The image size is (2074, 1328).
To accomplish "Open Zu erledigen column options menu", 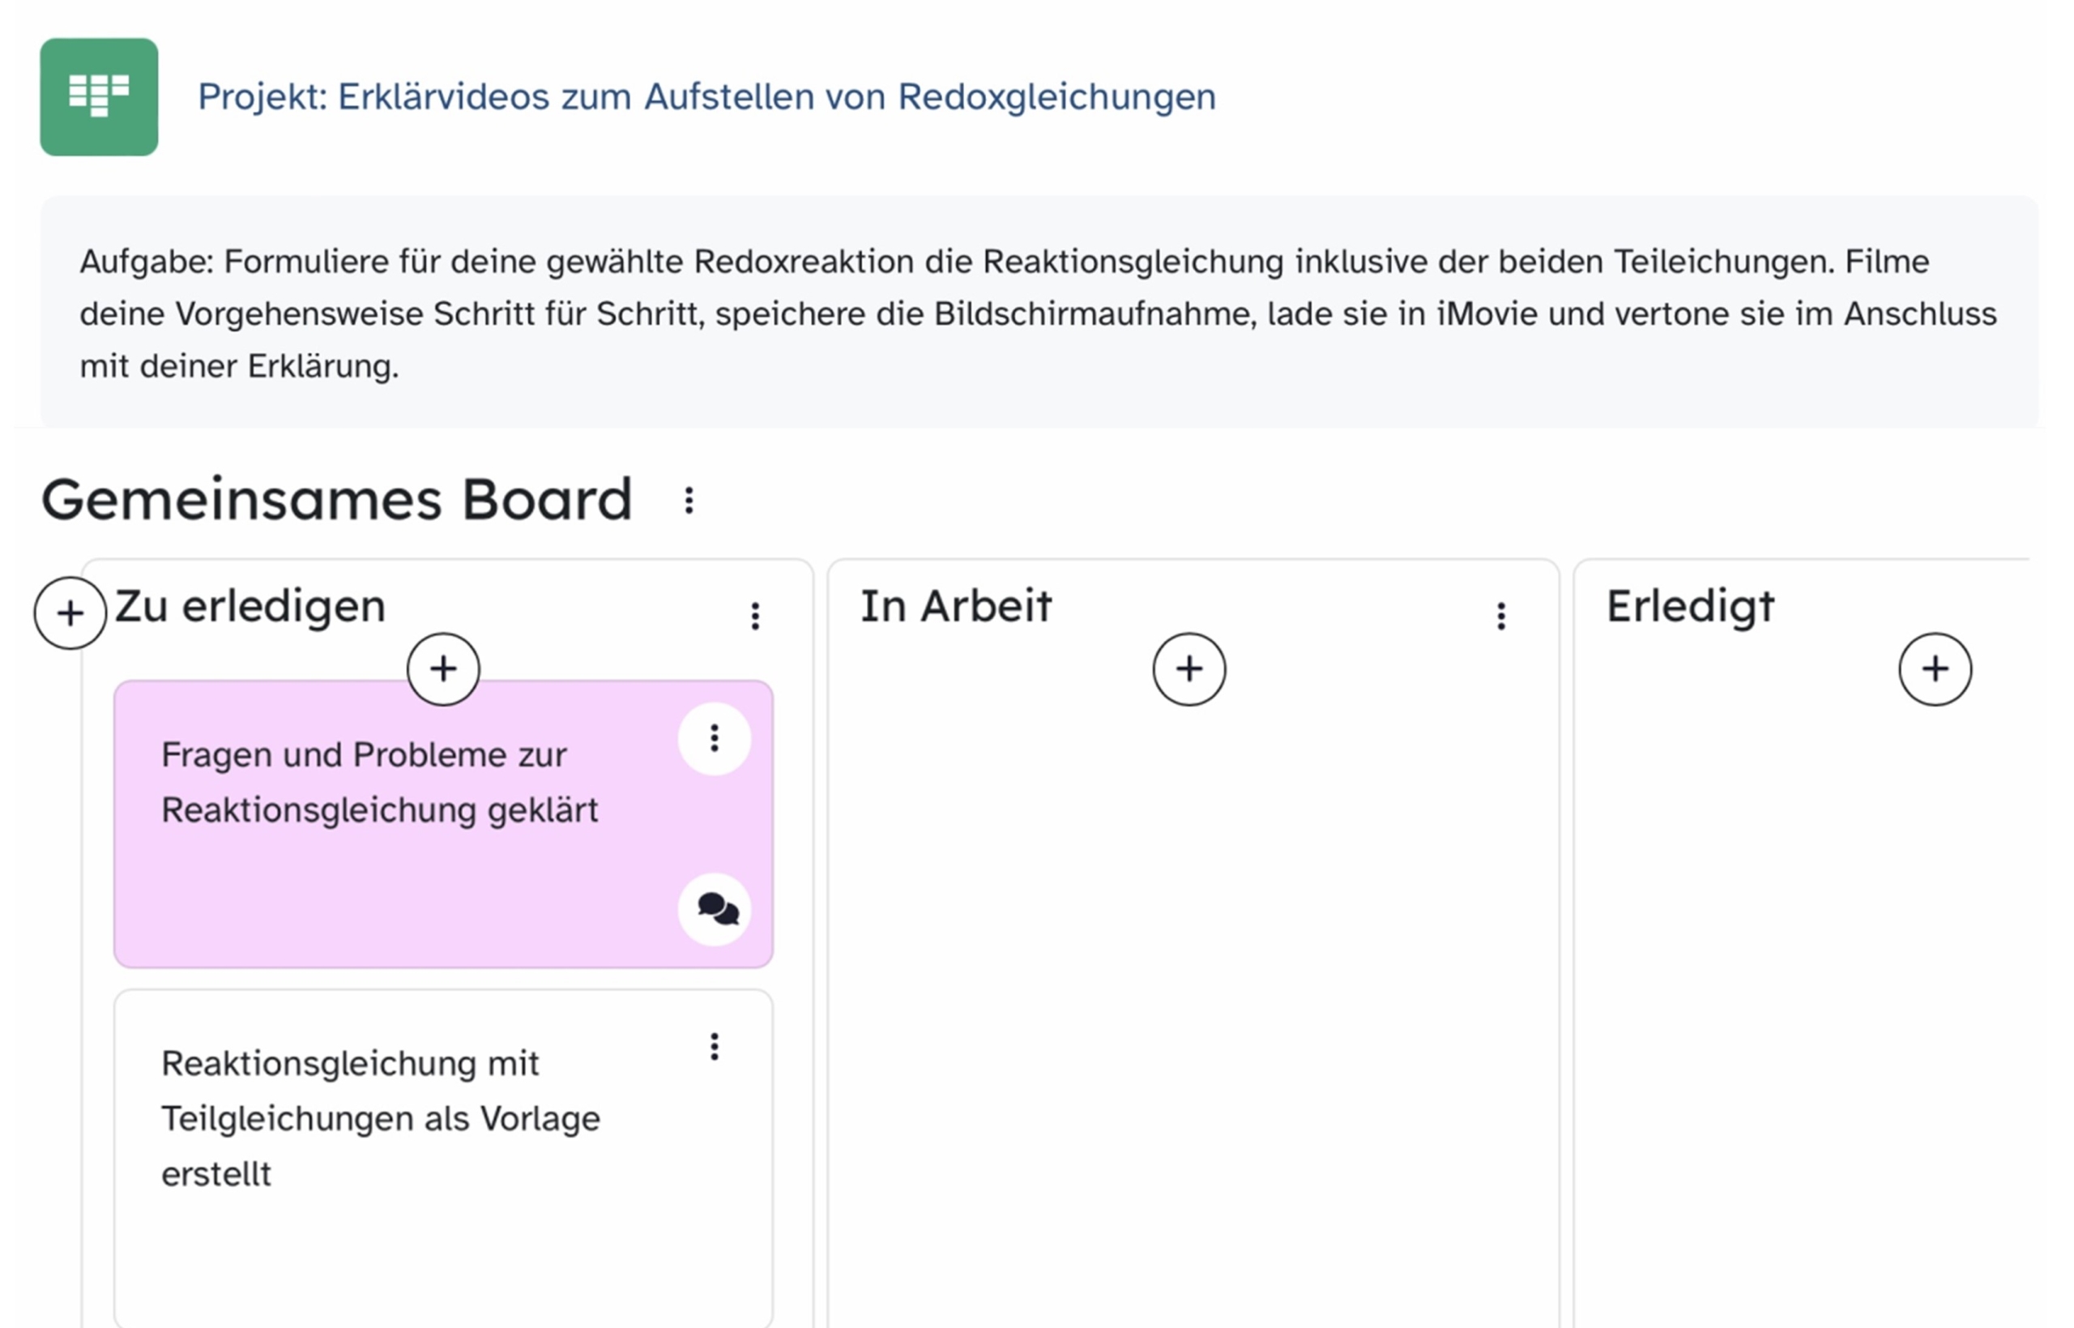I will (x=755, y=616).
